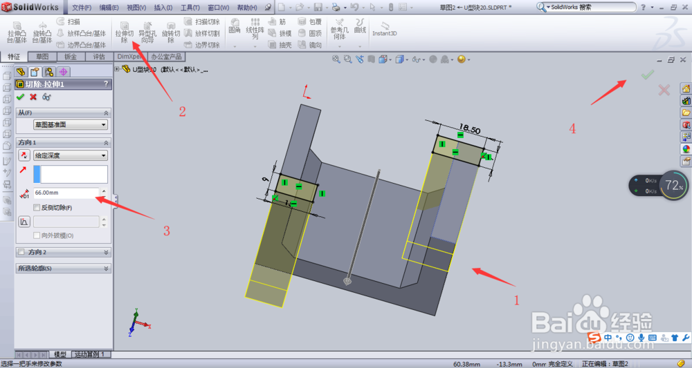
Task: Open the 草图基准面 dropdown
Action: click(71, 125)
